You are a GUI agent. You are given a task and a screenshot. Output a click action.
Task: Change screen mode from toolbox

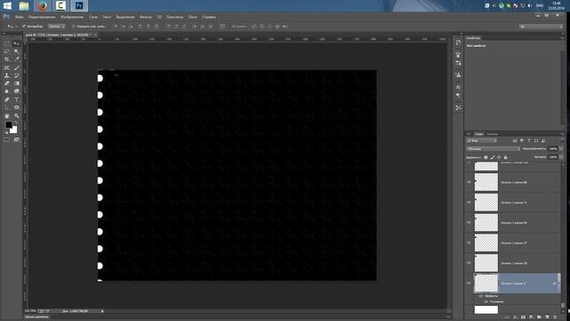(x=16, y=139)
